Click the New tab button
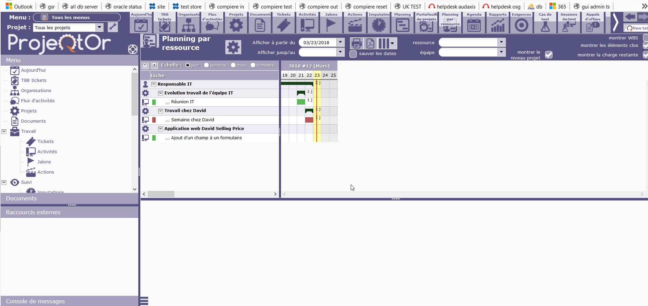Viewport: 648px width, 306px height. click(636, 28)
